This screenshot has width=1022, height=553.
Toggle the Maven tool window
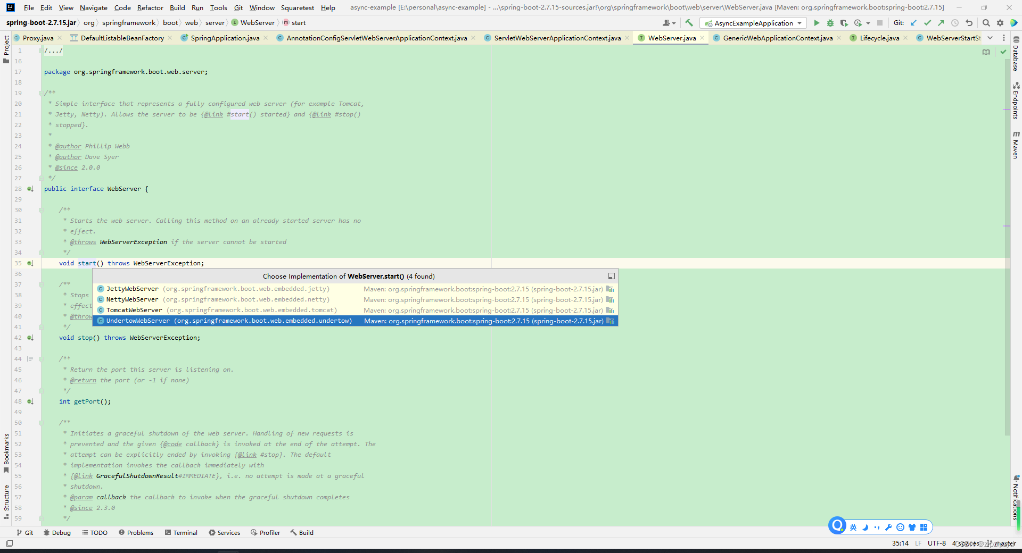(1016, 144)
